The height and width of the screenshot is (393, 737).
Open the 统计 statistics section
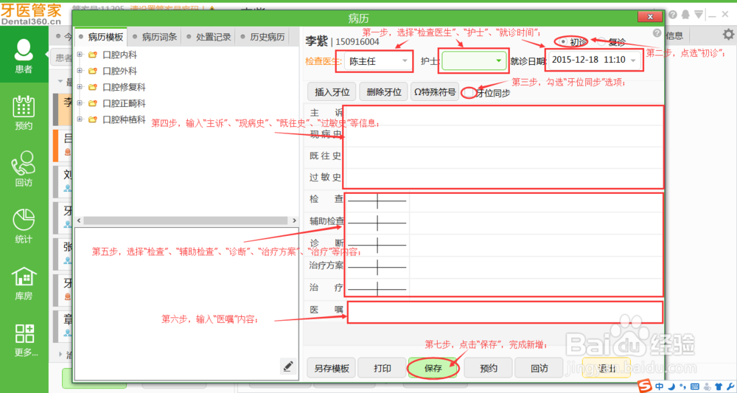[x=24, y=226]
